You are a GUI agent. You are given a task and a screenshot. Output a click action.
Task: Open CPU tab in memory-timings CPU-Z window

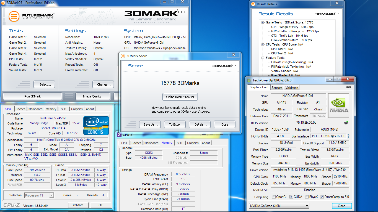(x=124, y=143)
